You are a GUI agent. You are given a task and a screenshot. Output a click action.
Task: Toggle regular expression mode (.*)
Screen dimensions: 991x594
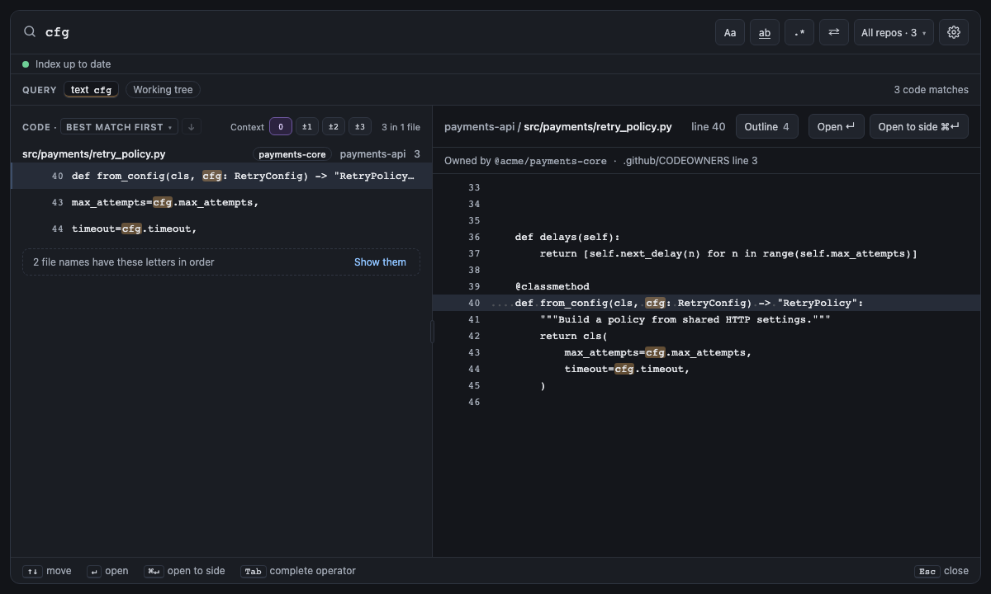(799, 32)
